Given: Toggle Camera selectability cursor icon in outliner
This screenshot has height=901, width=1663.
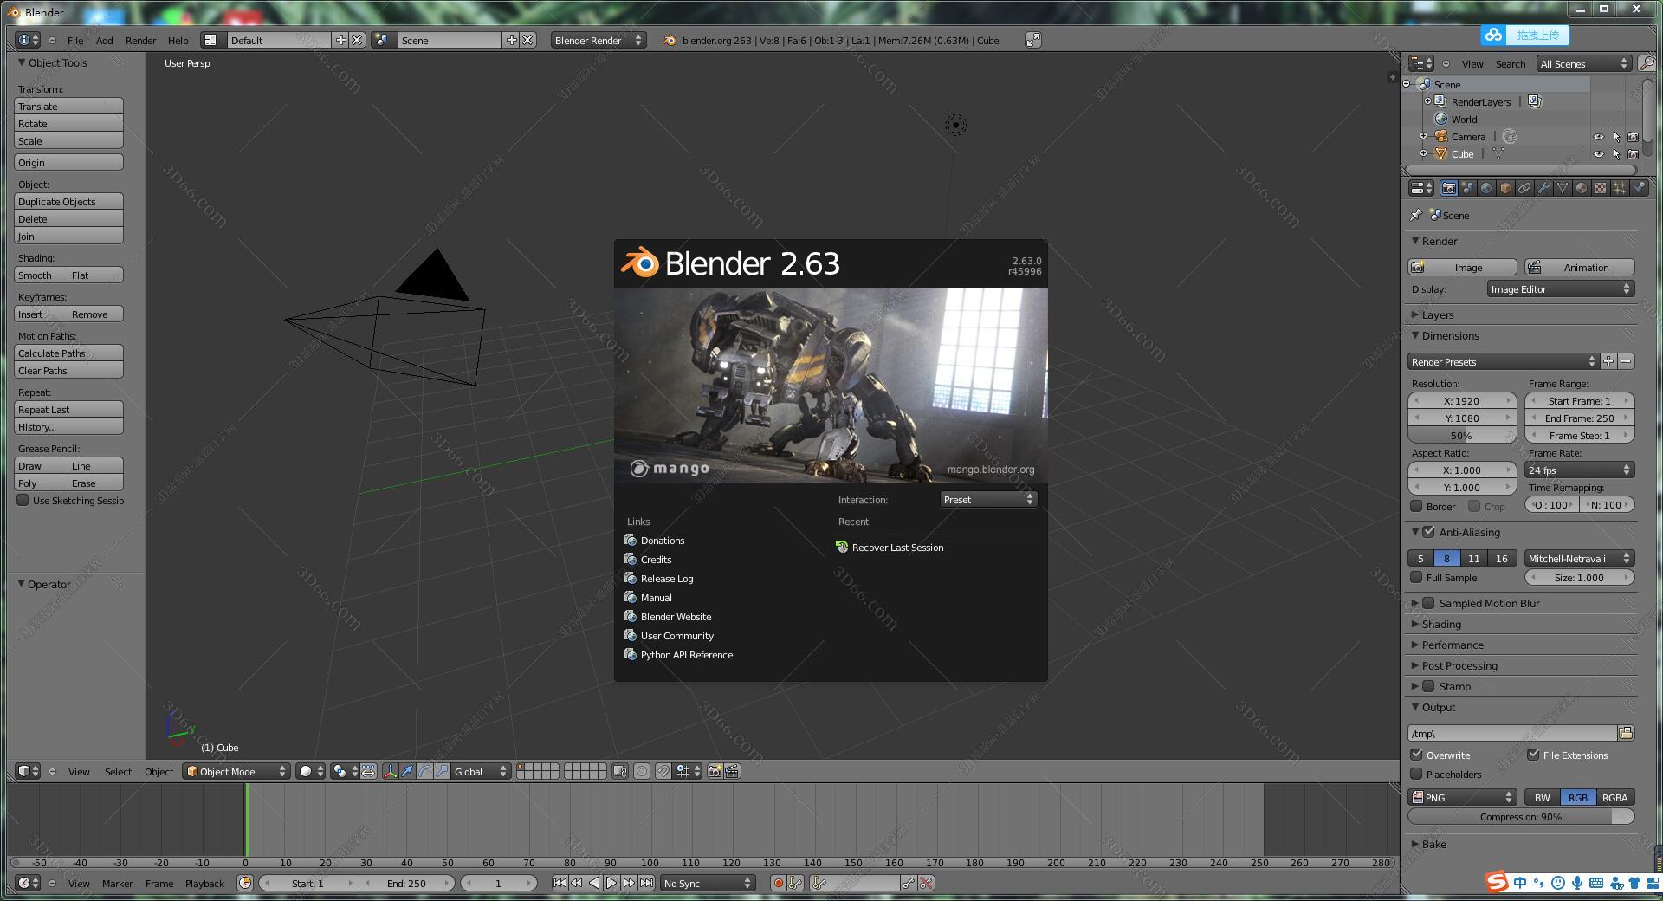Looking at the screenshot, I should [1616, 137].
